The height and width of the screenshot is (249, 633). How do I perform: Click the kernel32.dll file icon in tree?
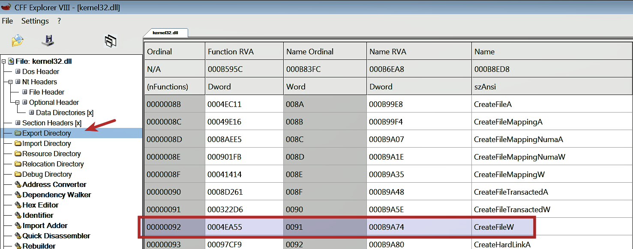point(11,61)
